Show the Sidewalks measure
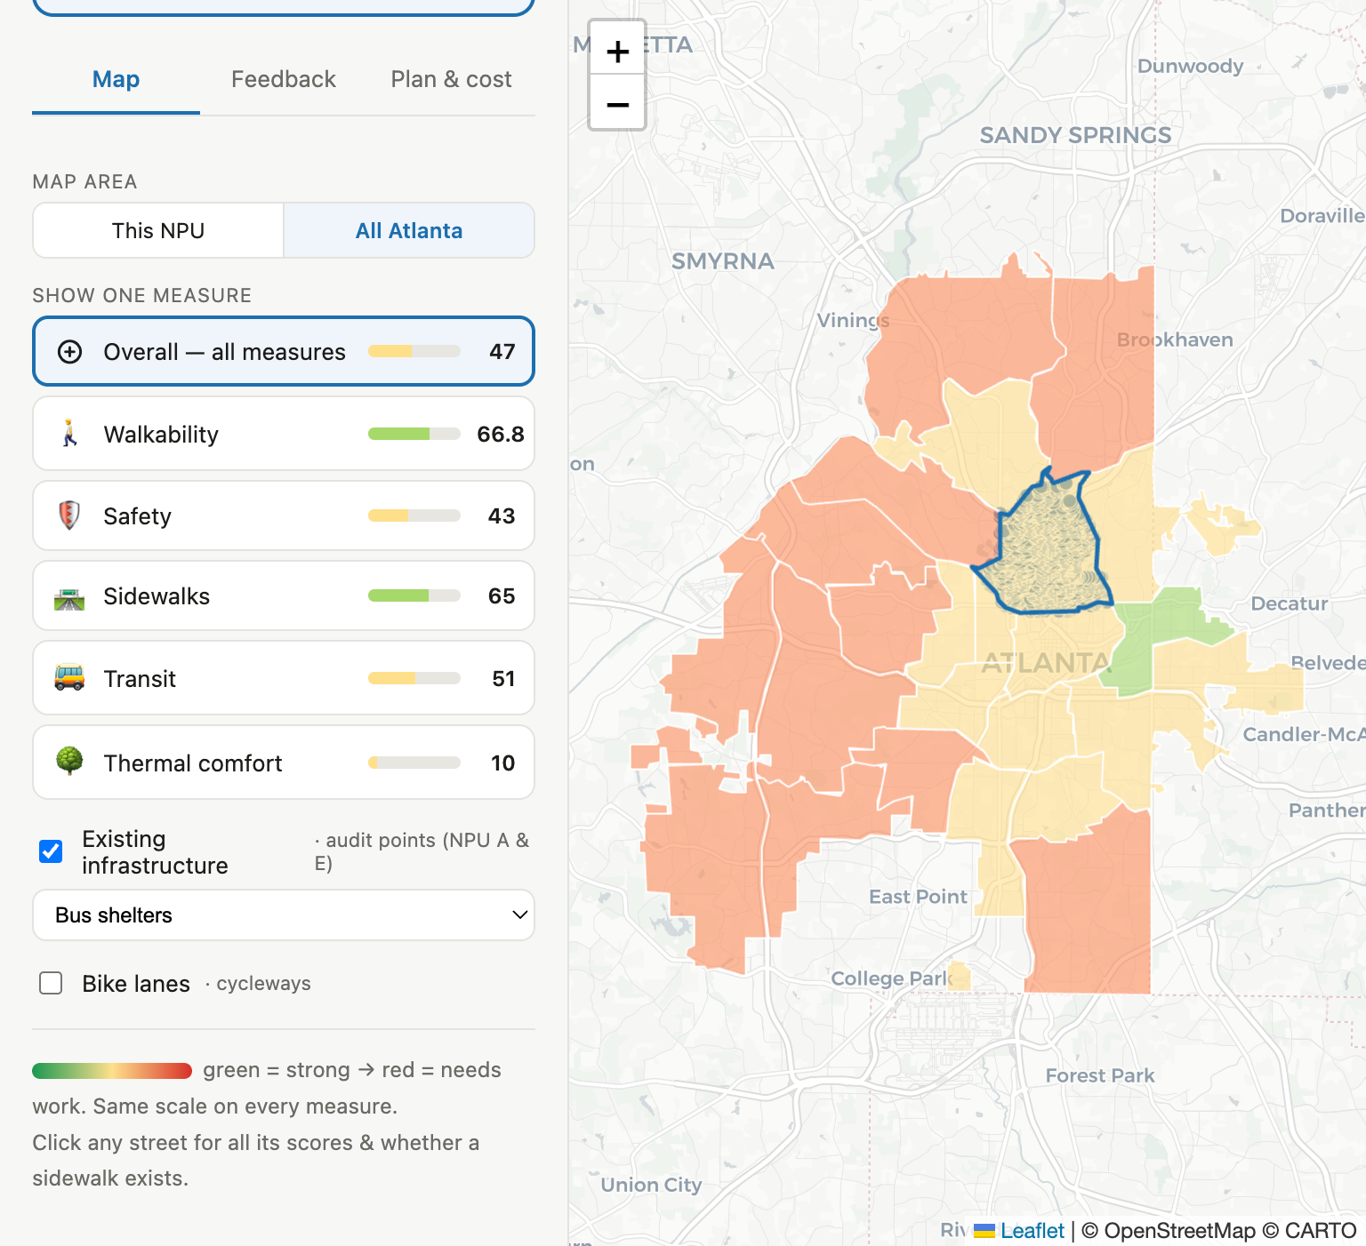The width and height of the screenshot is (1366, 1246). pyautogui.click(x=284, y=595)
